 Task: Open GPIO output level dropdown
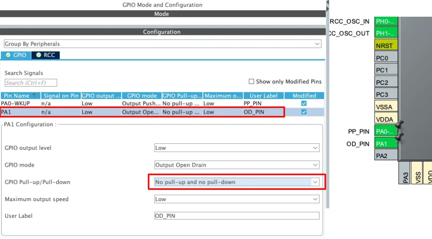[237, 148]
